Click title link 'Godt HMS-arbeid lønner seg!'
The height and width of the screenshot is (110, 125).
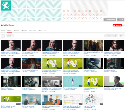coord(113,88)
